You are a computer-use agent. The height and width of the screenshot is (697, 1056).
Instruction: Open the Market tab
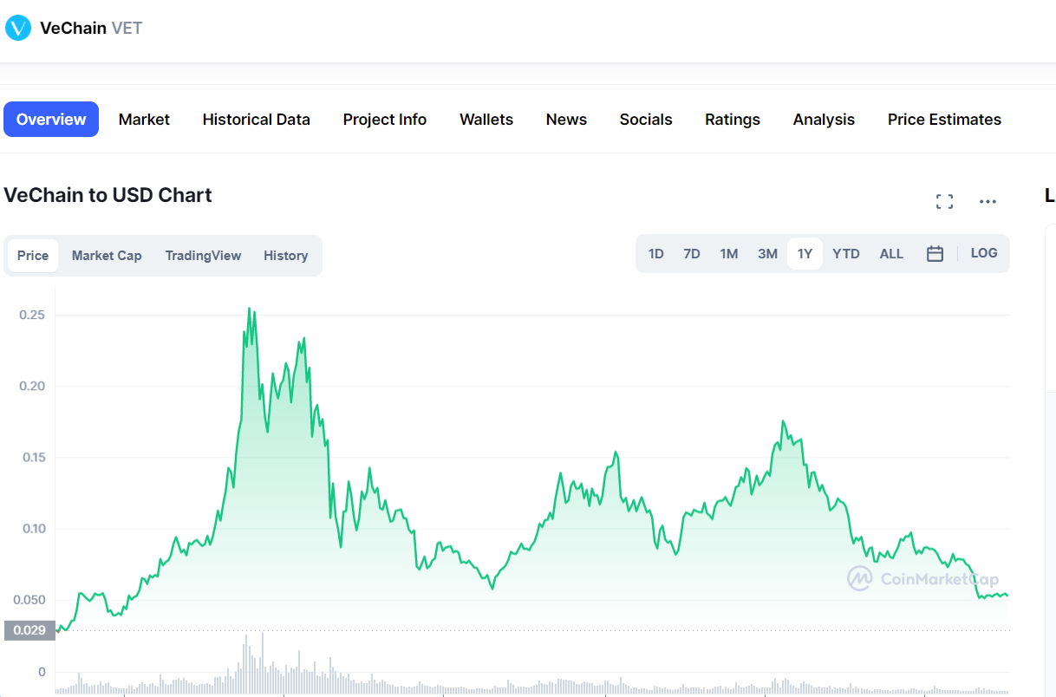144,120
